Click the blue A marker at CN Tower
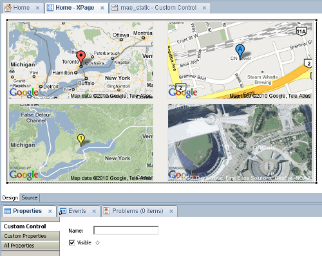Screen dimensions: 322x256 pos(240,51)
